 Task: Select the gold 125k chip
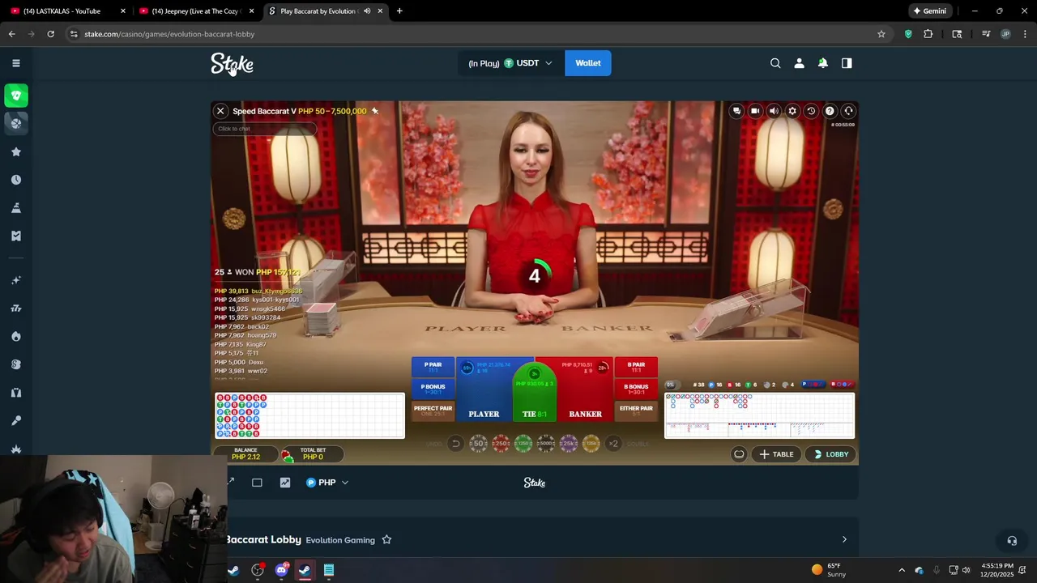click(591, 443)
